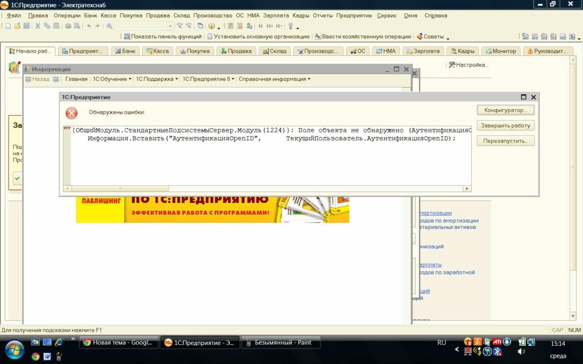Click the 1С publishing banner in Информация window

[x=213, y=209]
